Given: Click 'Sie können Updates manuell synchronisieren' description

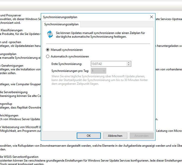Looking at the screenshot, I should pos(100,35).
